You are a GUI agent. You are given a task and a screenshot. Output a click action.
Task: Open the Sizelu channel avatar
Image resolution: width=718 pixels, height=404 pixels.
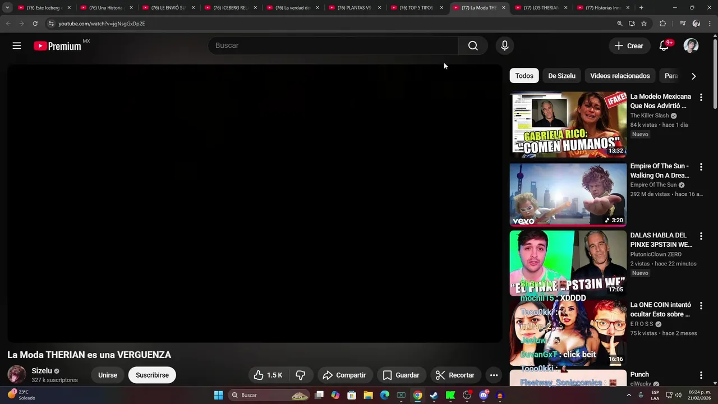coord(16,375)
